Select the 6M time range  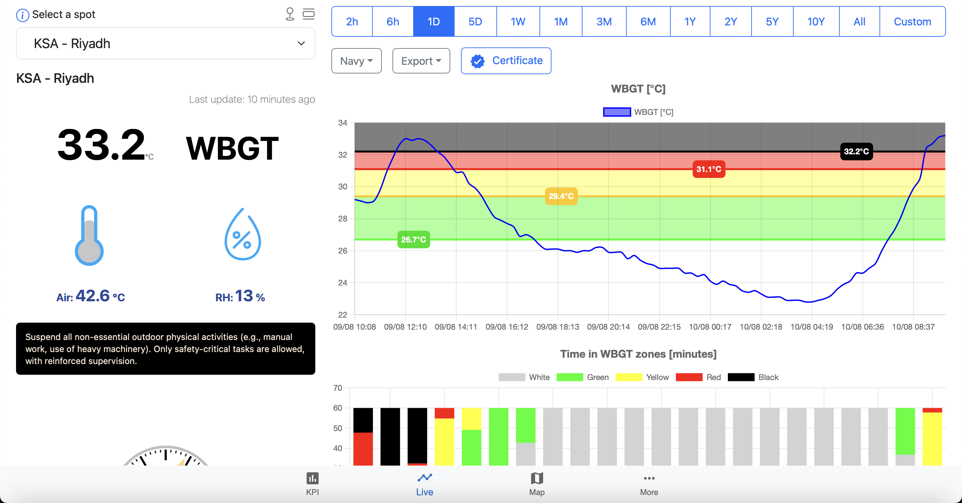[648, 22]
